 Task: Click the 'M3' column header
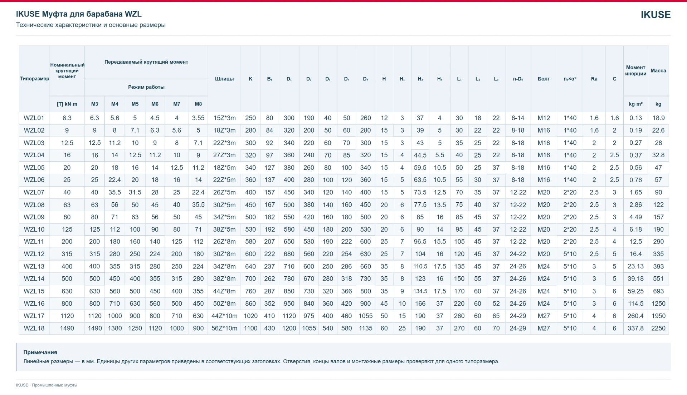pos(94,104)
